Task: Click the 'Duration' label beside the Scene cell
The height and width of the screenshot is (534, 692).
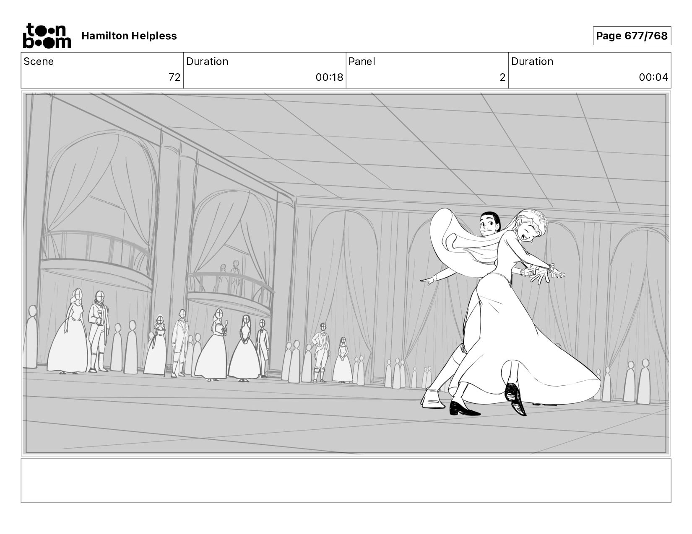Action: click(207, 62)
